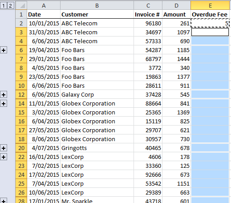Click invoice number 33360
The height and width of the screenshot is (203, 231).
tap(148, 166)
